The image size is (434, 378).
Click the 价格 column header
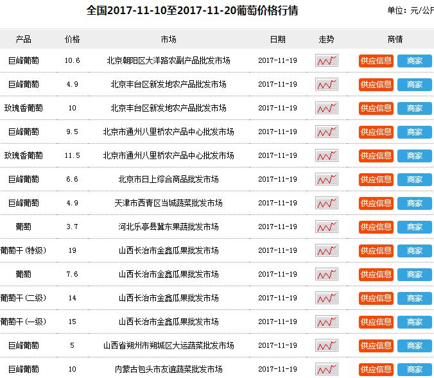click(73, 39)
